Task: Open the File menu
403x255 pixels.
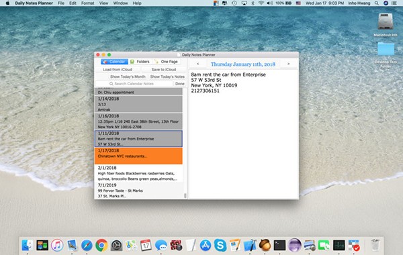Action: click(61, 3)
